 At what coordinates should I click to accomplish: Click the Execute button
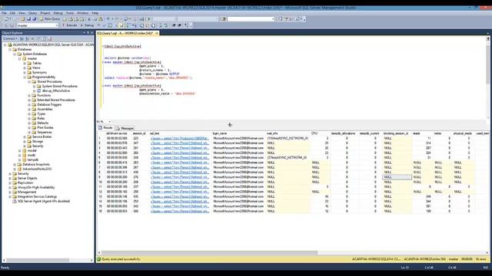(x=69, y=25)
